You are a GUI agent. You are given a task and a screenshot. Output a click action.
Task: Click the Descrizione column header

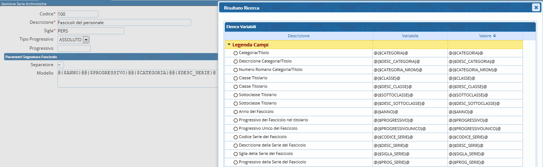point(298,36)
